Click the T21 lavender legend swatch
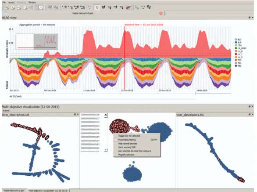Image resolution: width=257 pixels, height=192 pixels. coord(236,63)
